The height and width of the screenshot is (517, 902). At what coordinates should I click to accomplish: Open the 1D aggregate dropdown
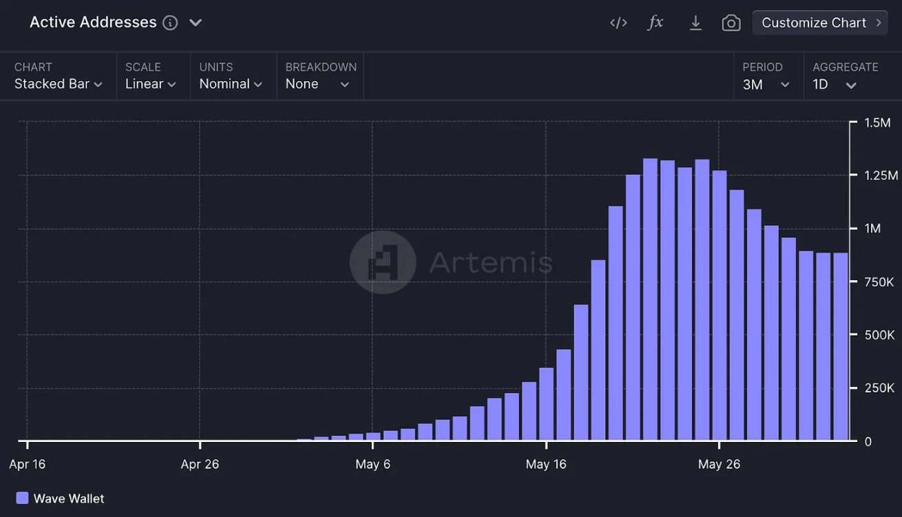[835, 85]
